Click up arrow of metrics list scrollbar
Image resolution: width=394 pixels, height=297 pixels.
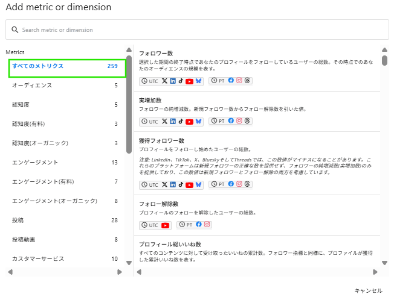coord(385,50)
